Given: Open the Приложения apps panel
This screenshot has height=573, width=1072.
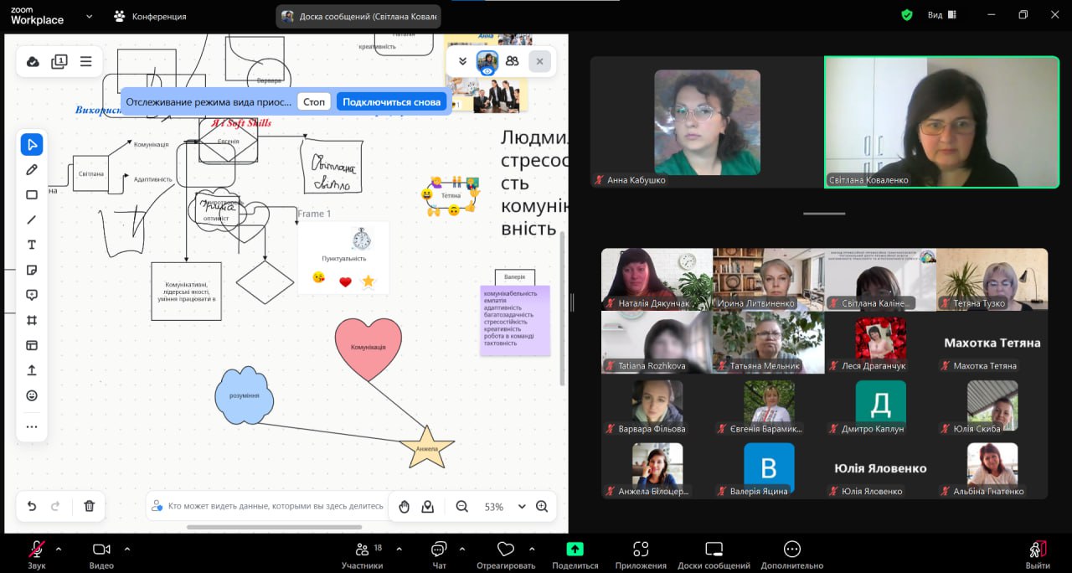Looking at the screenshot, I should coord(641,554).
